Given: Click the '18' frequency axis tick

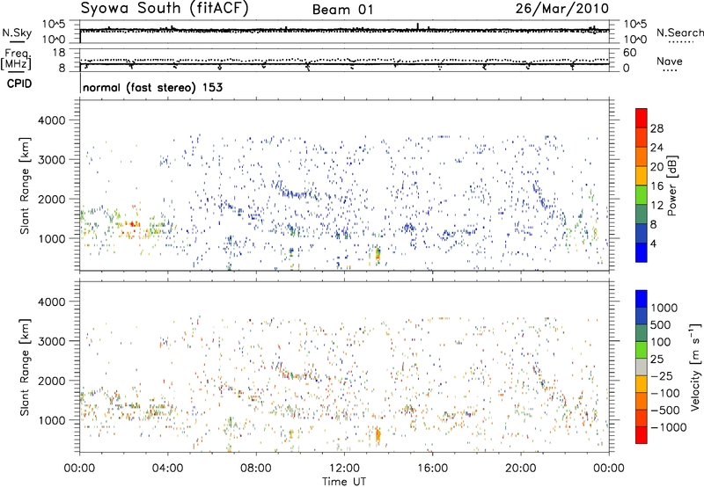Looking at the screenshot, I should point(59,53).
